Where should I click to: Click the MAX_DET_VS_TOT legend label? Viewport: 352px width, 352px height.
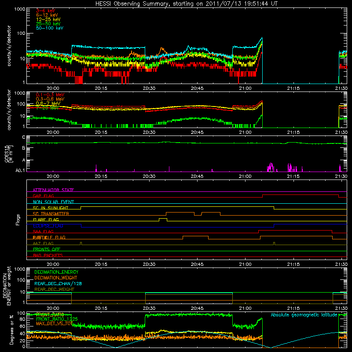click(x=55, y=323)
